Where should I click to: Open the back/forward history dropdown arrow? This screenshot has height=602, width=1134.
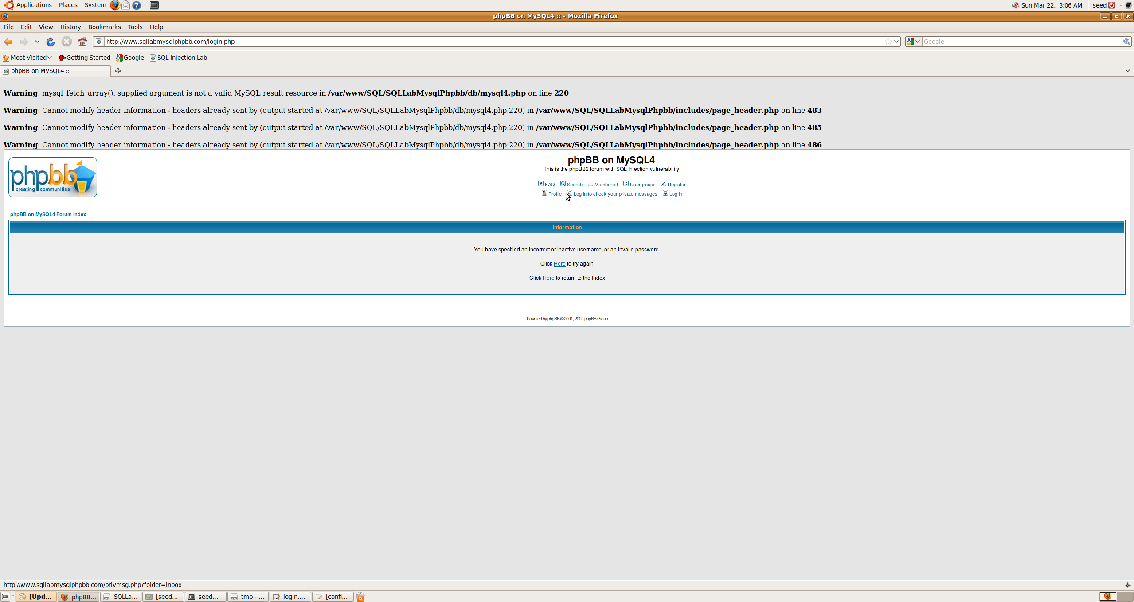point(37,42)
